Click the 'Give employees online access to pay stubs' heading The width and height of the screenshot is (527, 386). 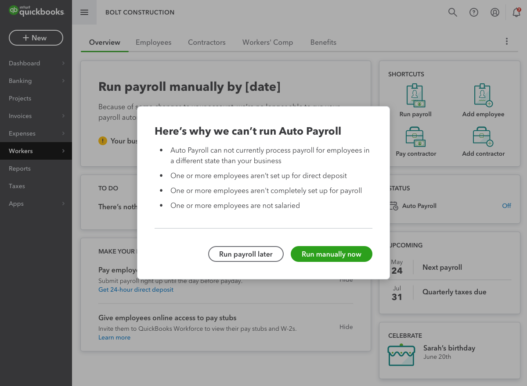tap(167, 318)
